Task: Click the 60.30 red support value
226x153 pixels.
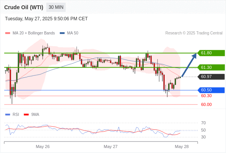Action: pos(206,96)
